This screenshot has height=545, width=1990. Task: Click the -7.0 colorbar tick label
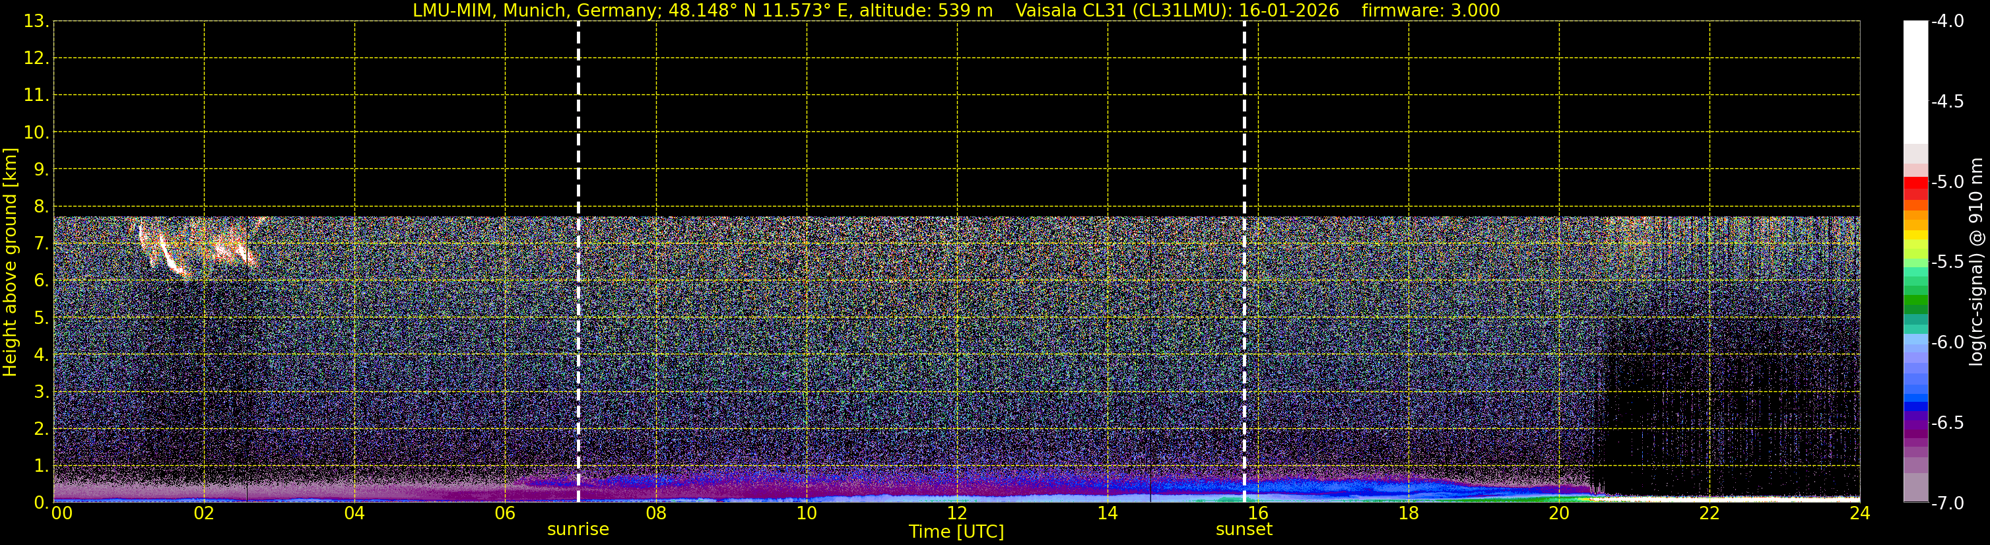1946,503
